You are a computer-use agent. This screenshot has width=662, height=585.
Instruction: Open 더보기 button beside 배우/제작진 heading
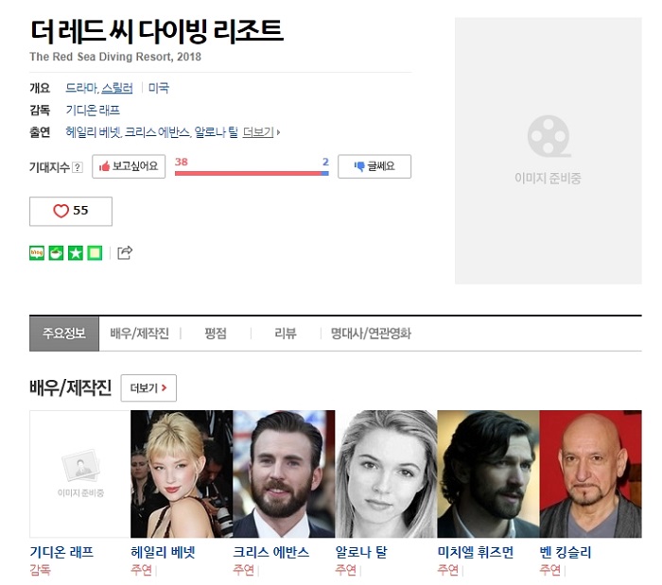pyautogui.click(x=148, y=387)
